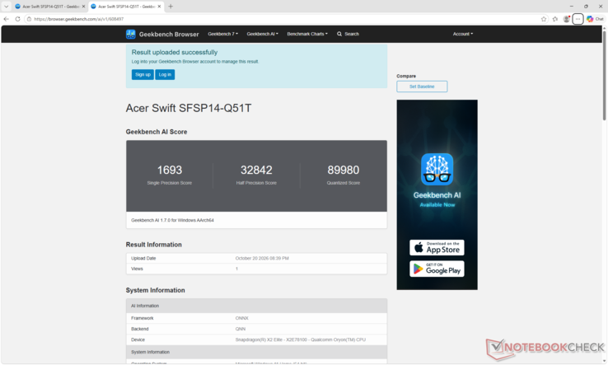Viewport: 608px width, 365px height.
Task: Select the 32842 half precision score
Action: click(256, 170)
